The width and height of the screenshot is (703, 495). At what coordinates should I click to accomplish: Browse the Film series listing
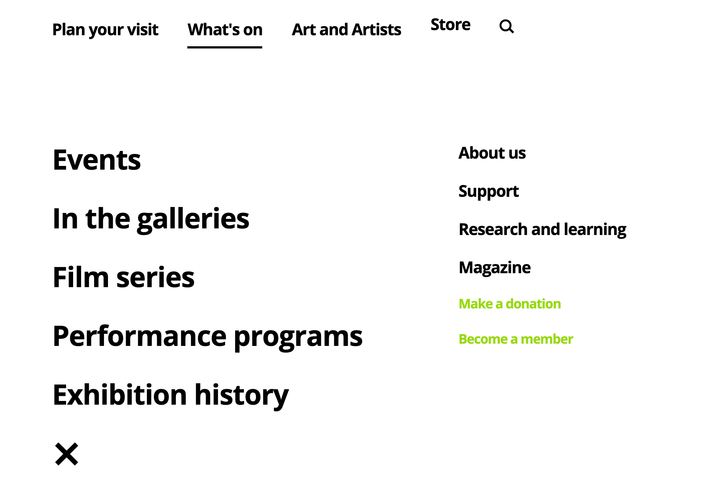[124, 278]
